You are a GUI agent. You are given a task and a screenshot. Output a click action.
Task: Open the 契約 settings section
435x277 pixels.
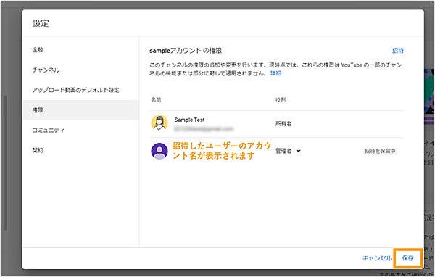pos(38,150)
